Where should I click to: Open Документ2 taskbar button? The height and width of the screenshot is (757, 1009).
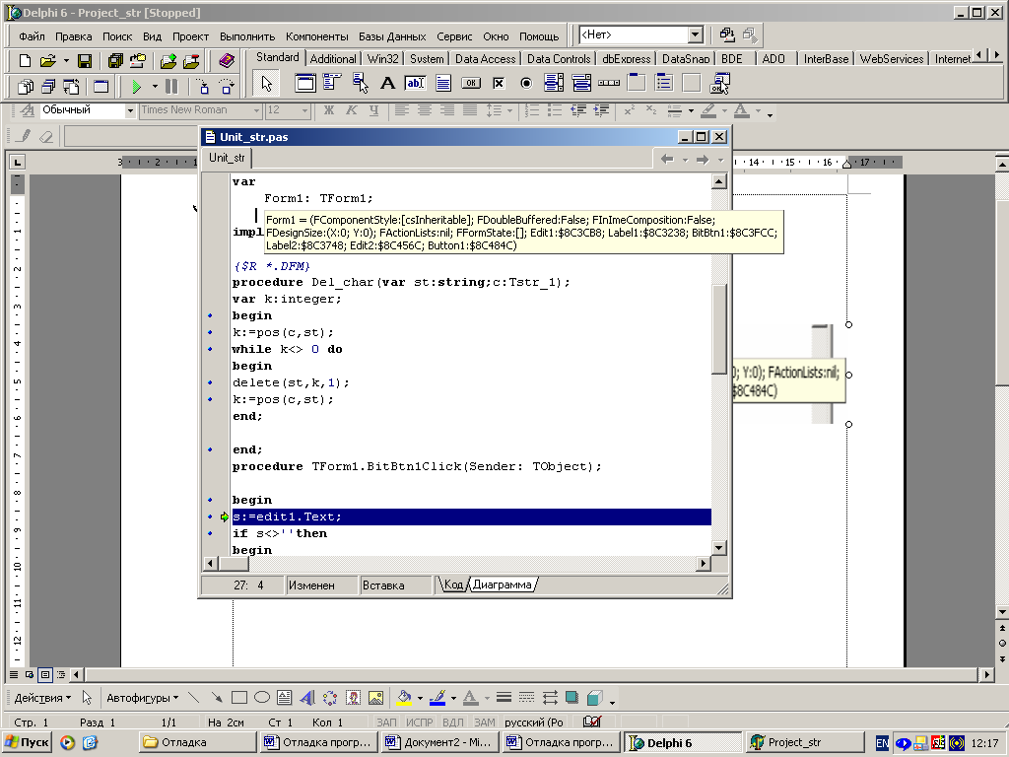click(439, 742)
